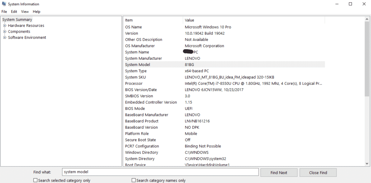Screen dimensions: 371x183
Task: Select the Windows Directory row
Action: pos(224,153)
